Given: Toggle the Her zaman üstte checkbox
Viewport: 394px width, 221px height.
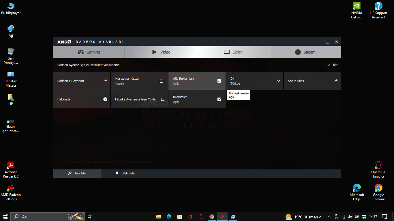Looking at the screenshot, I should point(162,81).
